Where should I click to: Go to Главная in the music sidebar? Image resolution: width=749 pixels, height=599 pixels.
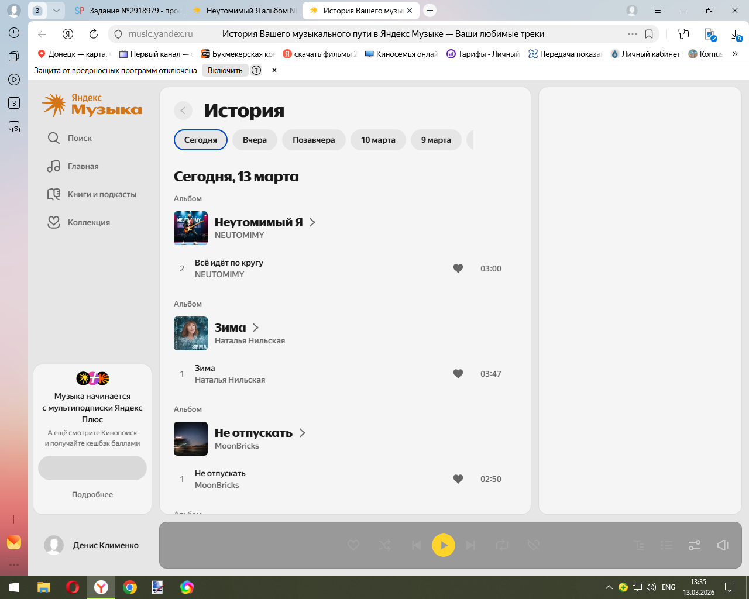[x=74, y=166]
